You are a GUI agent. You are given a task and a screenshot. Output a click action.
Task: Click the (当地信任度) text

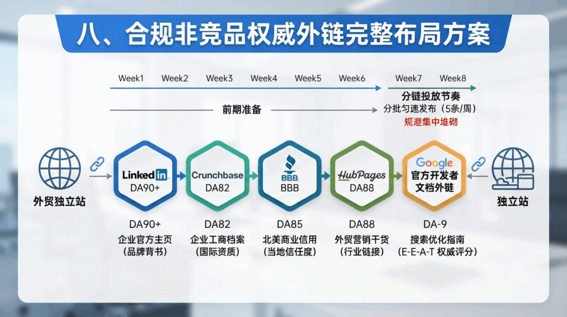[x=290, y=252]
